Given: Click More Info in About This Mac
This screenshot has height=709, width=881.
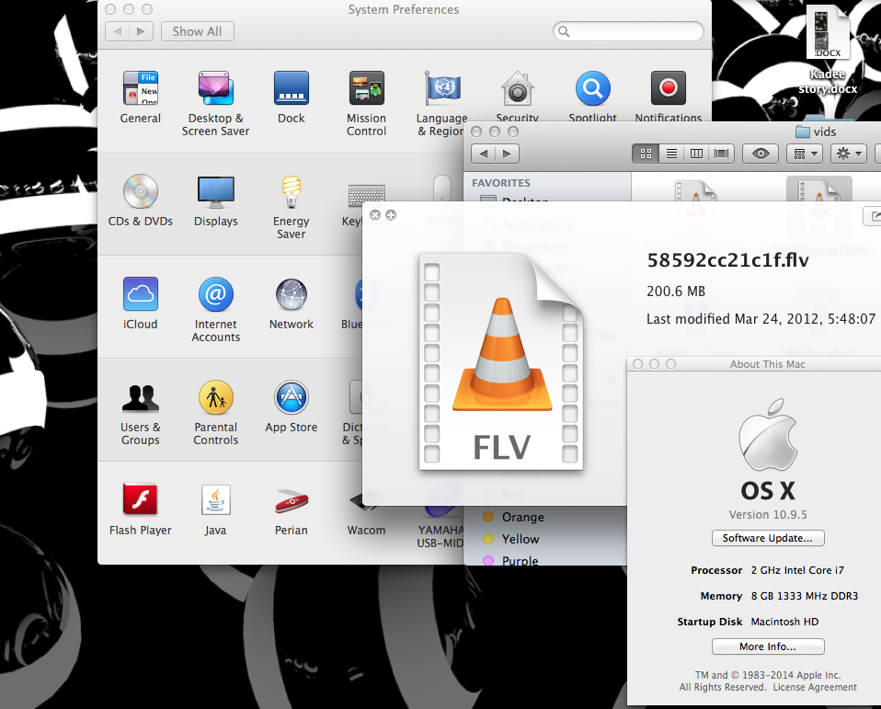Looking at the screenshot, I should (x=768, y=646).
